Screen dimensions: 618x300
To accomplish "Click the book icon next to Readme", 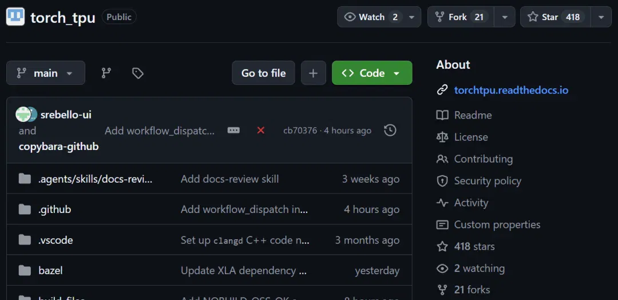I will (442, 115).
